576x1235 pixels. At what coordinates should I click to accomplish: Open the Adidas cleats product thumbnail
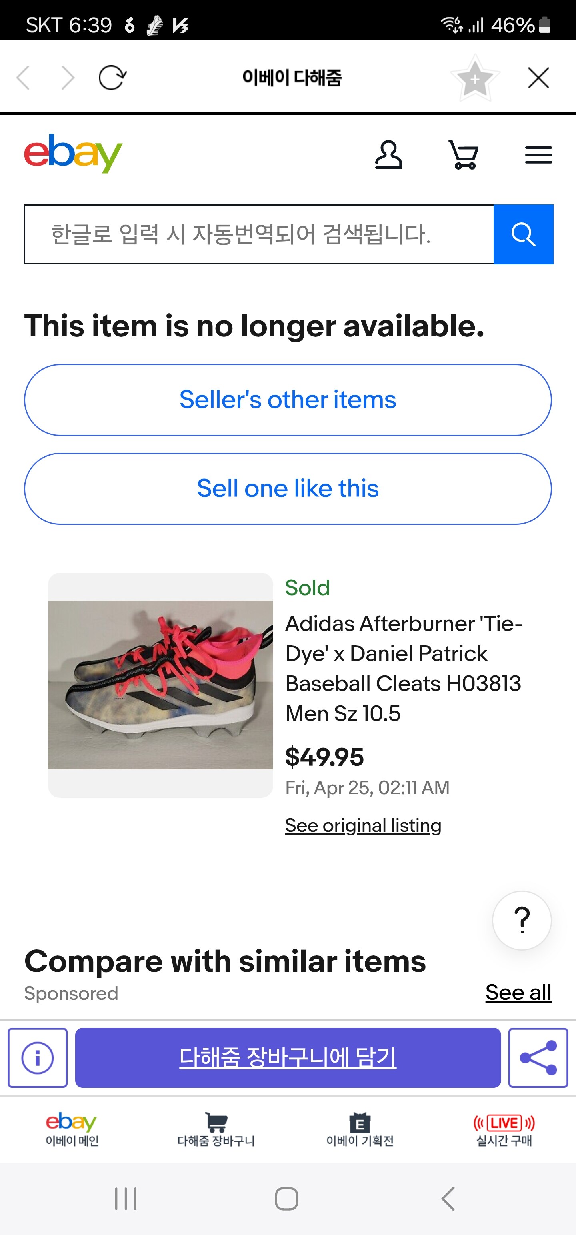click(161, 685)
